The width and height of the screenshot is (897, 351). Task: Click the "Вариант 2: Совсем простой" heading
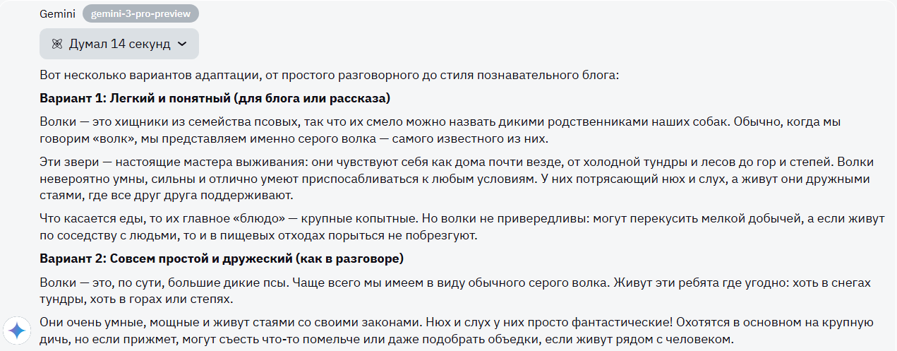click(221, 257)
